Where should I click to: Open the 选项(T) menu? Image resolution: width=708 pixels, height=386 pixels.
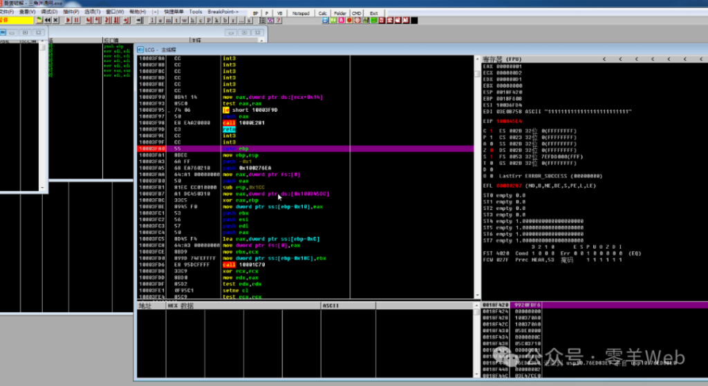[92, 11]
